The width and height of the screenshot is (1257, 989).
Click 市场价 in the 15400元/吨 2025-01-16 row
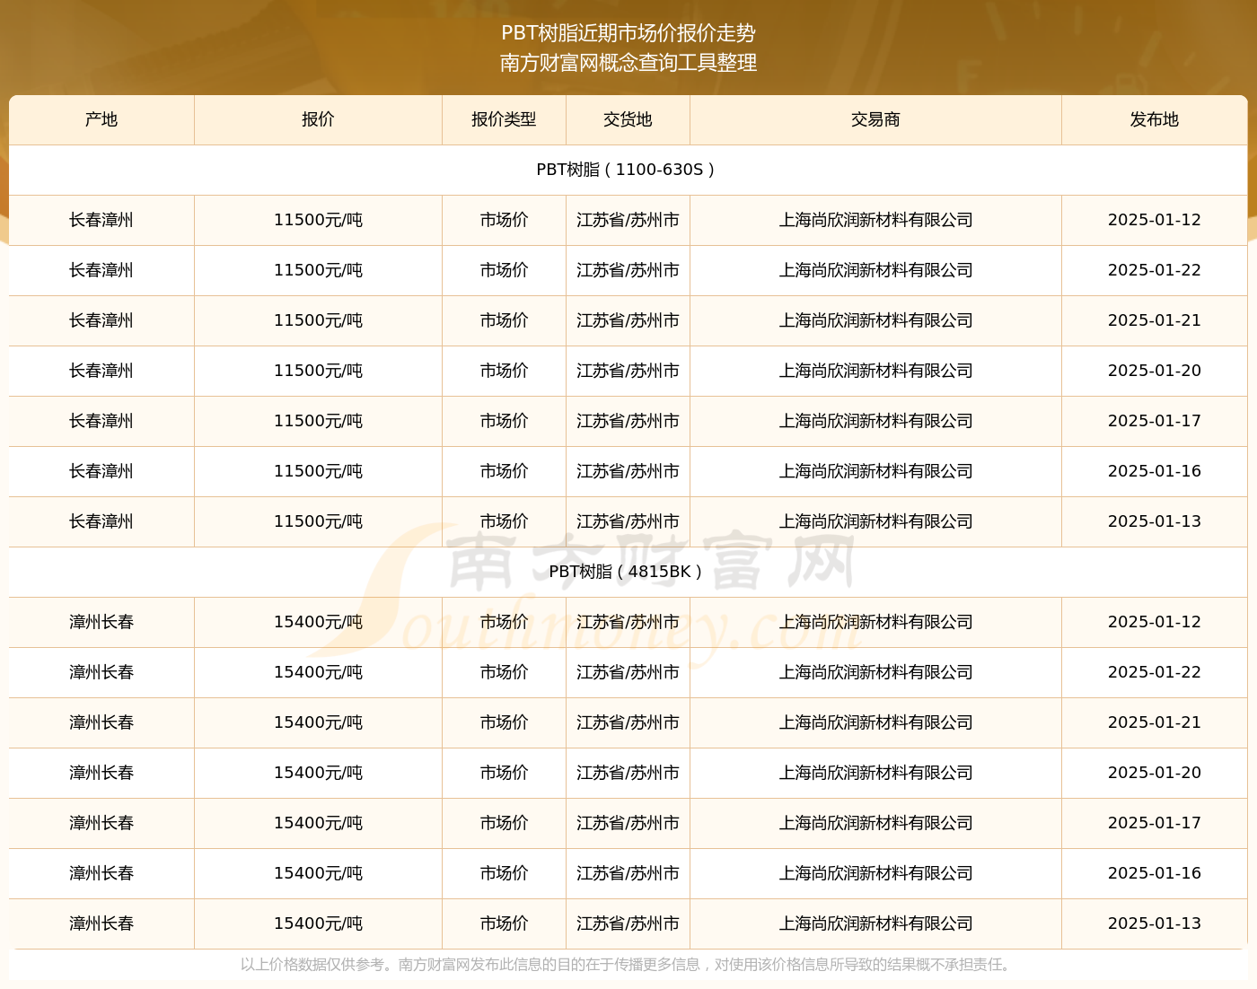tap(504, 873)
